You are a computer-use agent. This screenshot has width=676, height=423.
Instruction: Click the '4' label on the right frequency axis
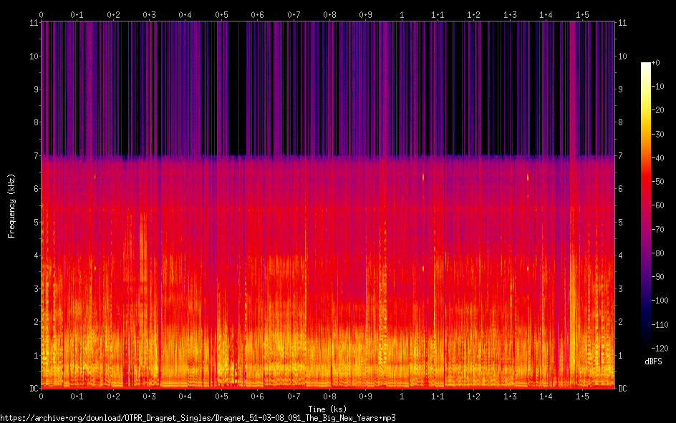coord(621,256)
